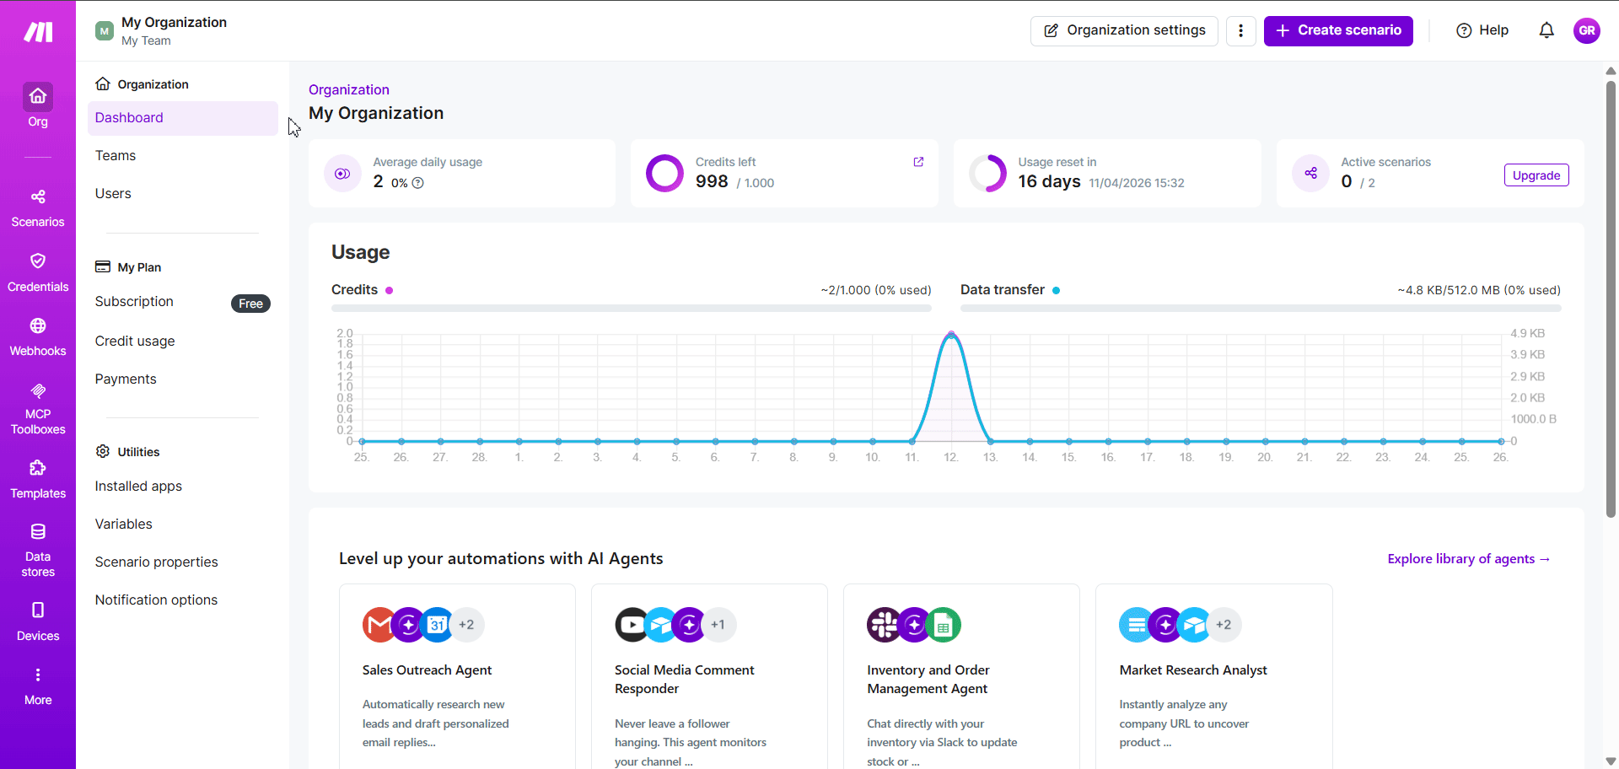Click the average daily usage info icon

(x=418, y=183)
